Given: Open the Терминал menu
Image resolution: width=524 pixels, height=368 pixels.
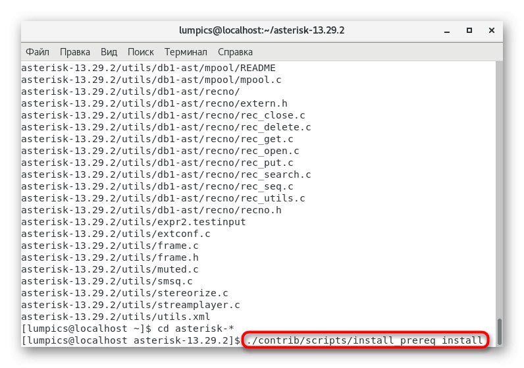Looking at the screenshot, I should [186, 52].
